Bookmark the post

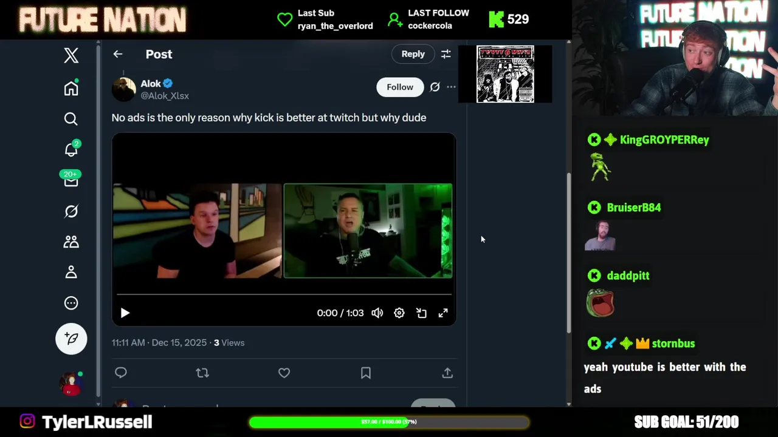[x=366, y=373]
